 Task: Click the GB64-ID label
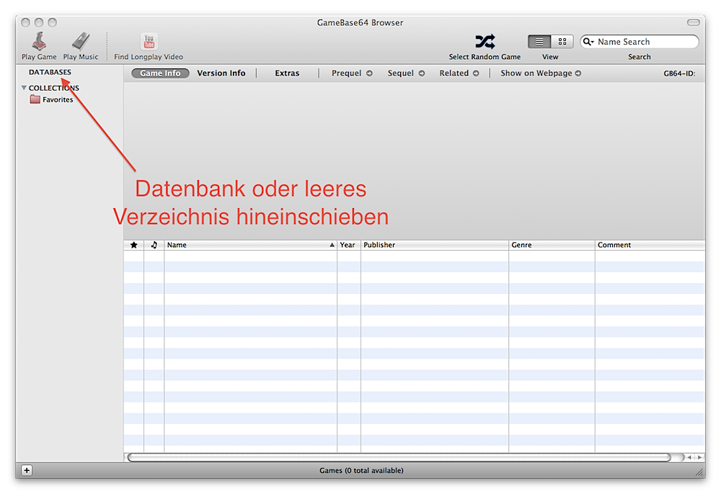679,73
